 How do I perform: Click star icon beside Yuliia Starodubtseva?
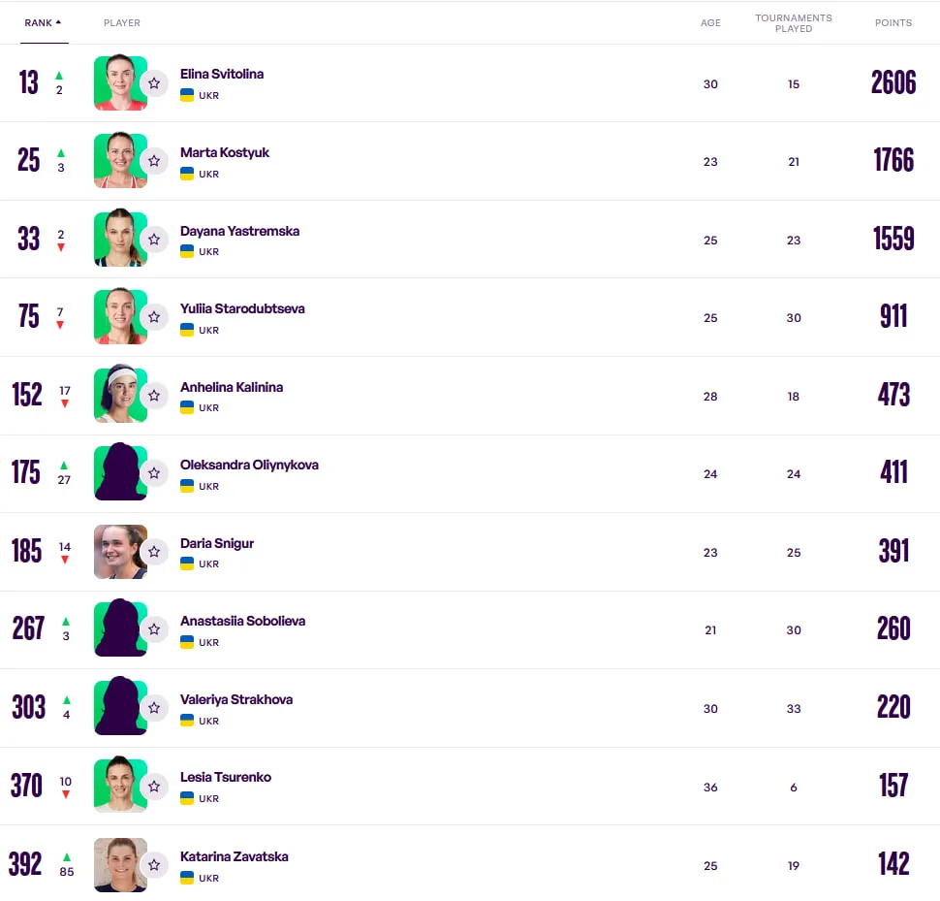point(154,317)
